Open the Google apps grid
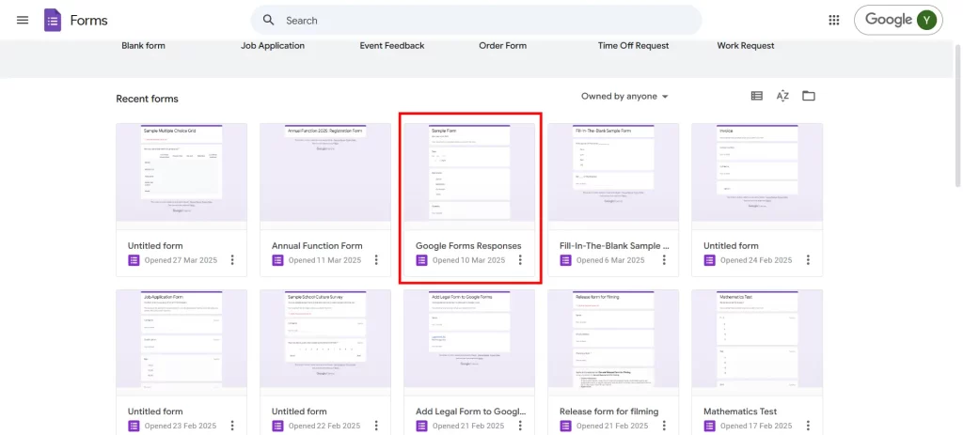 point(833,21)
